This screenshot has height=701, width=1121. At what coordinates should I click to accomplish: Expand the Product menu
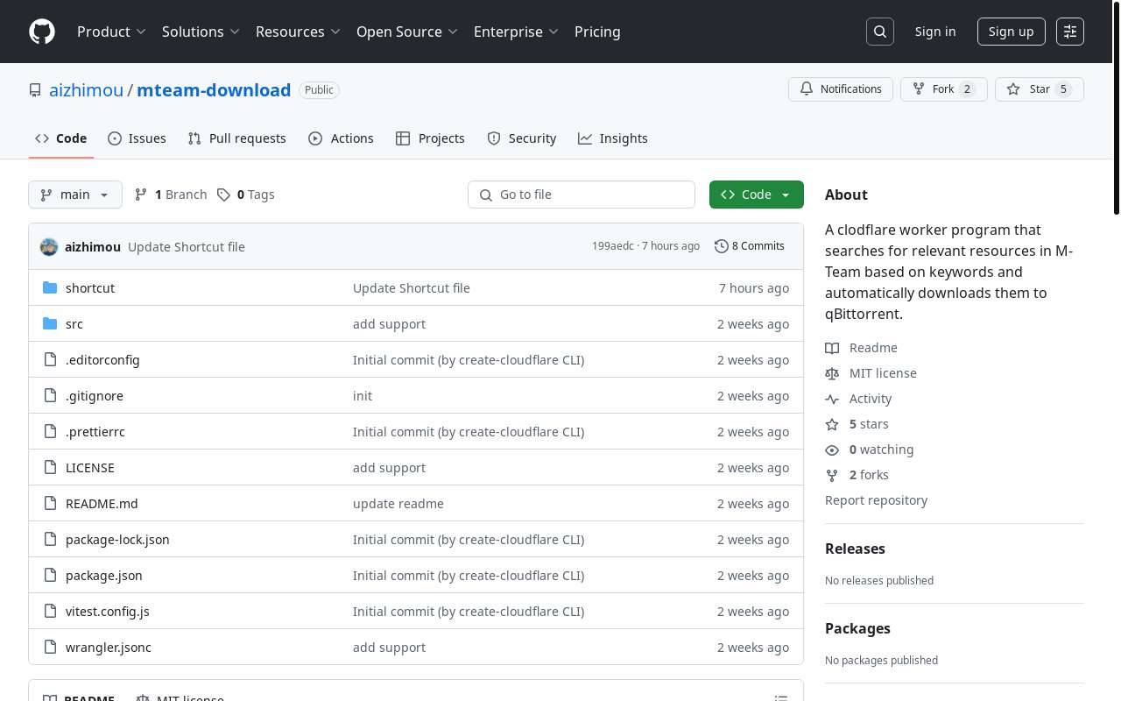point(111,32)
